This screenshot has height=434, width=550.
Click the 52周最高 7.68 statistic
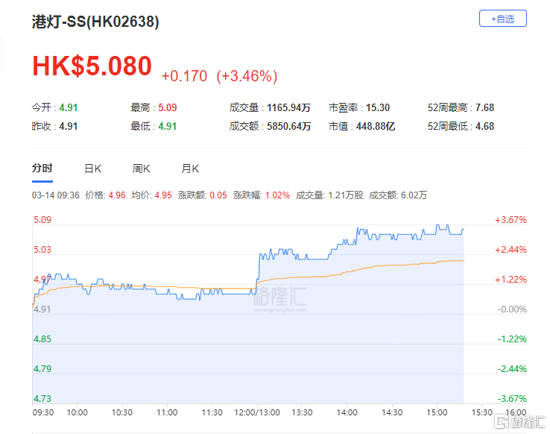click(x=461, y=107)
